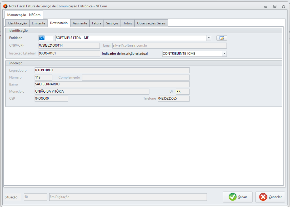
Task: Open the Observações Gerais tab
Action: tap(152, 23)
